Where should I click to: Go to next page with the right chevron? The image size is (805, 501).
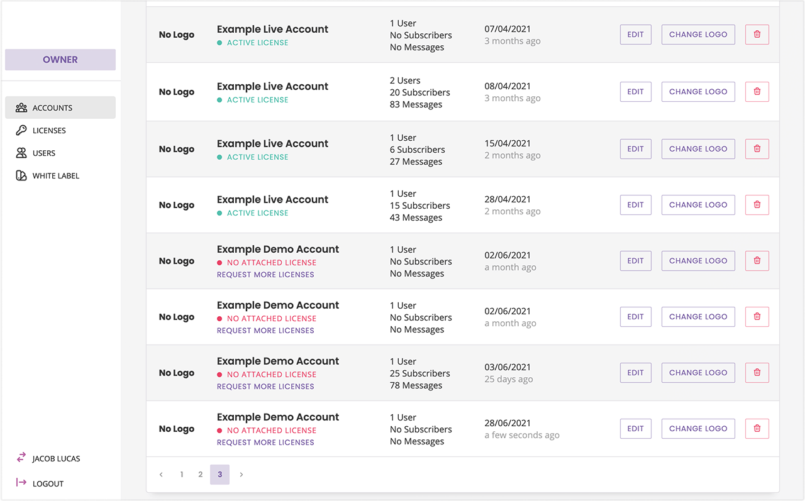pos(241,475)
